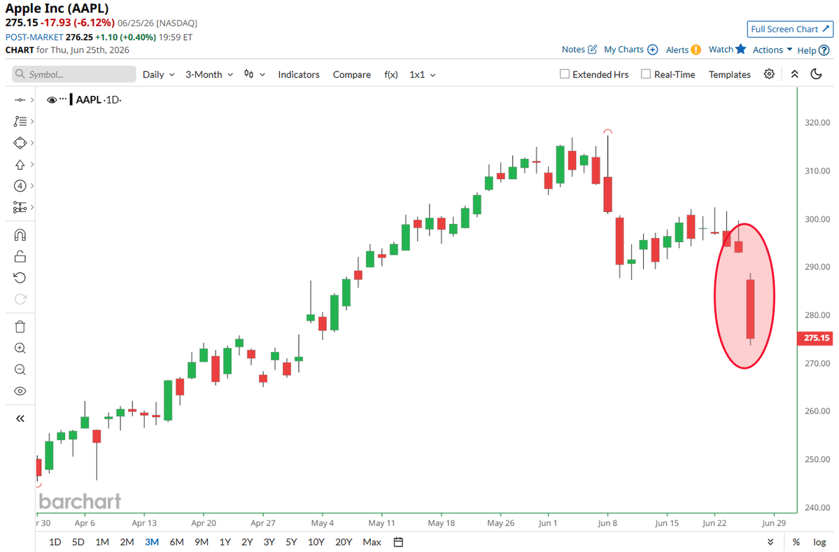Open AAPL series more options dots
This screenshot has height=552, width=839.
tap(63, 99)
